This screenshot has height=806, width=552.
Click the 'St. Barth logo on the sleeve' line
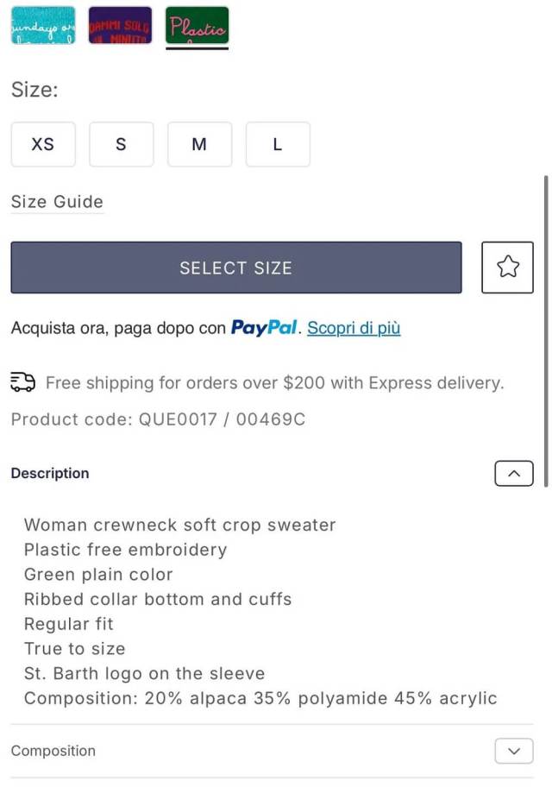144,673
